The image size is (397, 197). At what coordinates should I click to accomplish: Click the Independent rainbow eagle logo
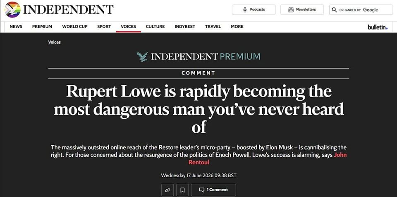click(x=12, y=10)
